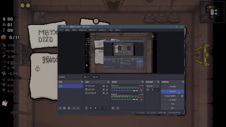Toggle lock on game capture source

107,86
